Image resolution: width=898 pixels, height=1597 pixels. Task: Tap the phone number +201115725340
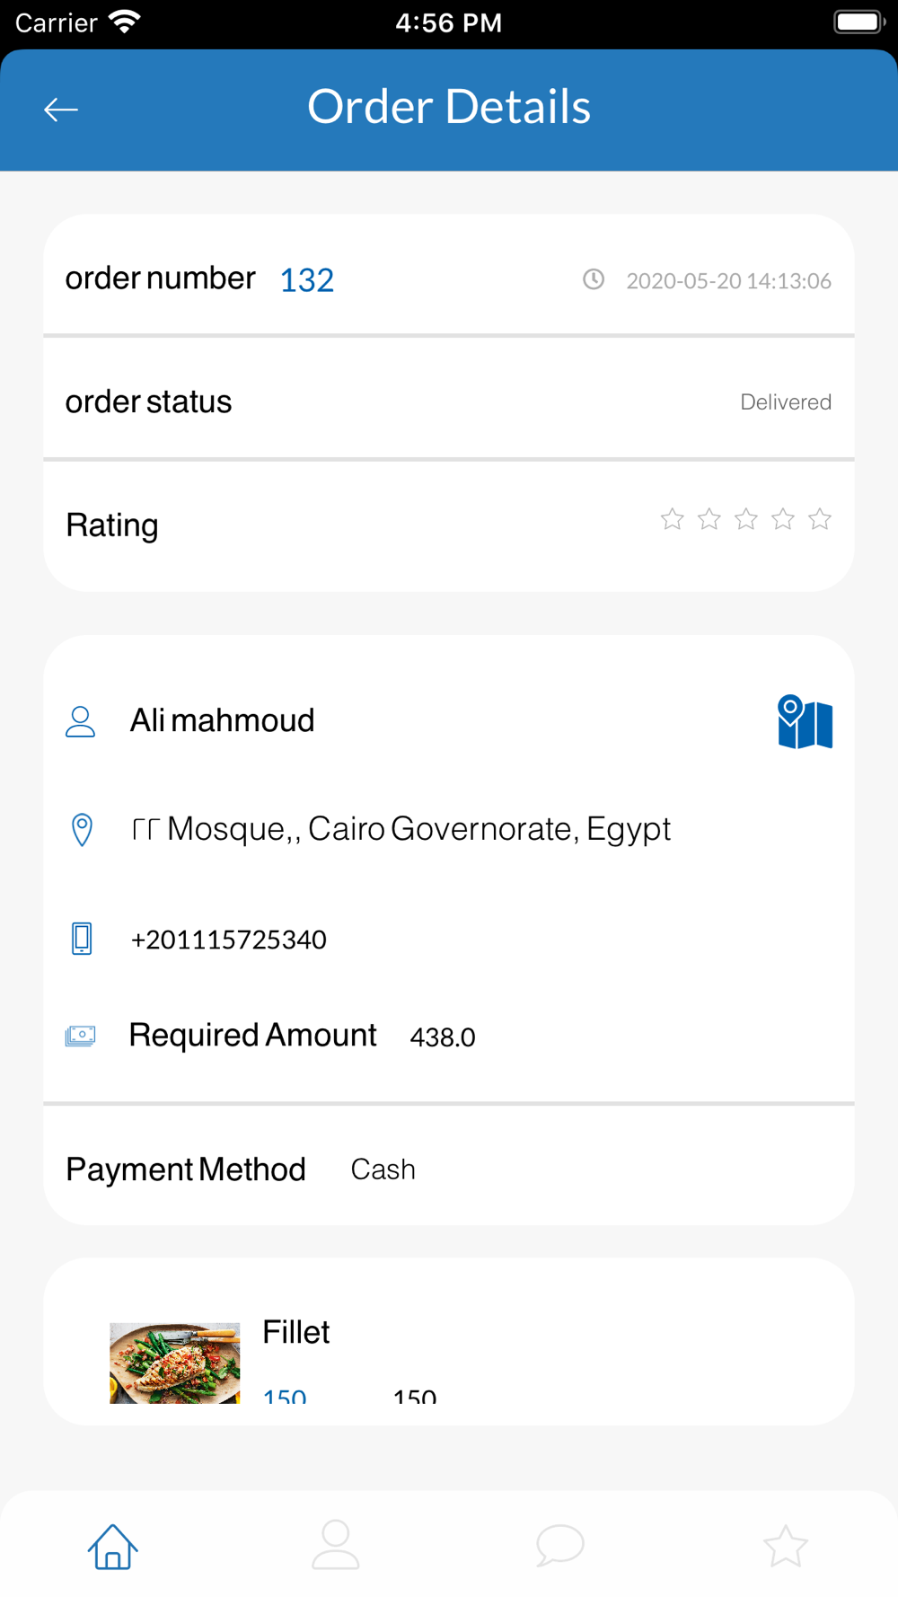(228, 940)
